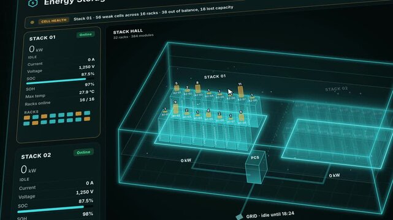Click the Stack 01 SOC progress bar
The width and height of the screenshot is (393, 220).
[60, 81]
